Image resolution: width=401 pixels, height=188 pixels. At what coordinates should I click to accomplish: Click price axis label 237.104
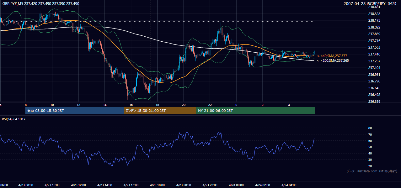(x=374, y=68)
